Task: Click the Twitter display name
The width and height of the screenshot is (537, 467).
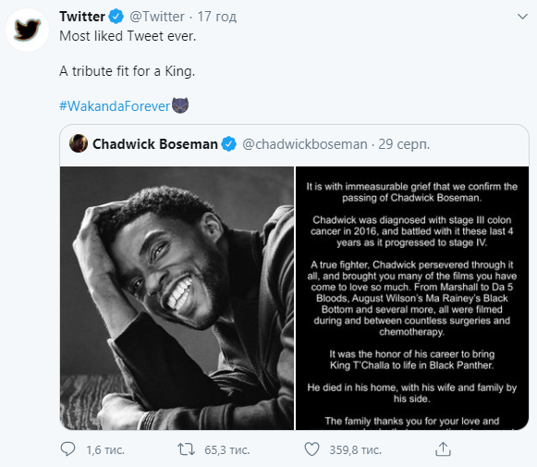Action: 82,17
